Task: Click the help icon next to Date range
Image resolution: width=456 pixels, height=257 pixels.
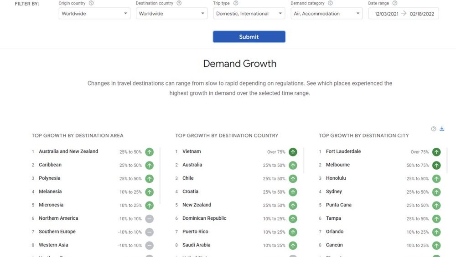Action: 395,3
